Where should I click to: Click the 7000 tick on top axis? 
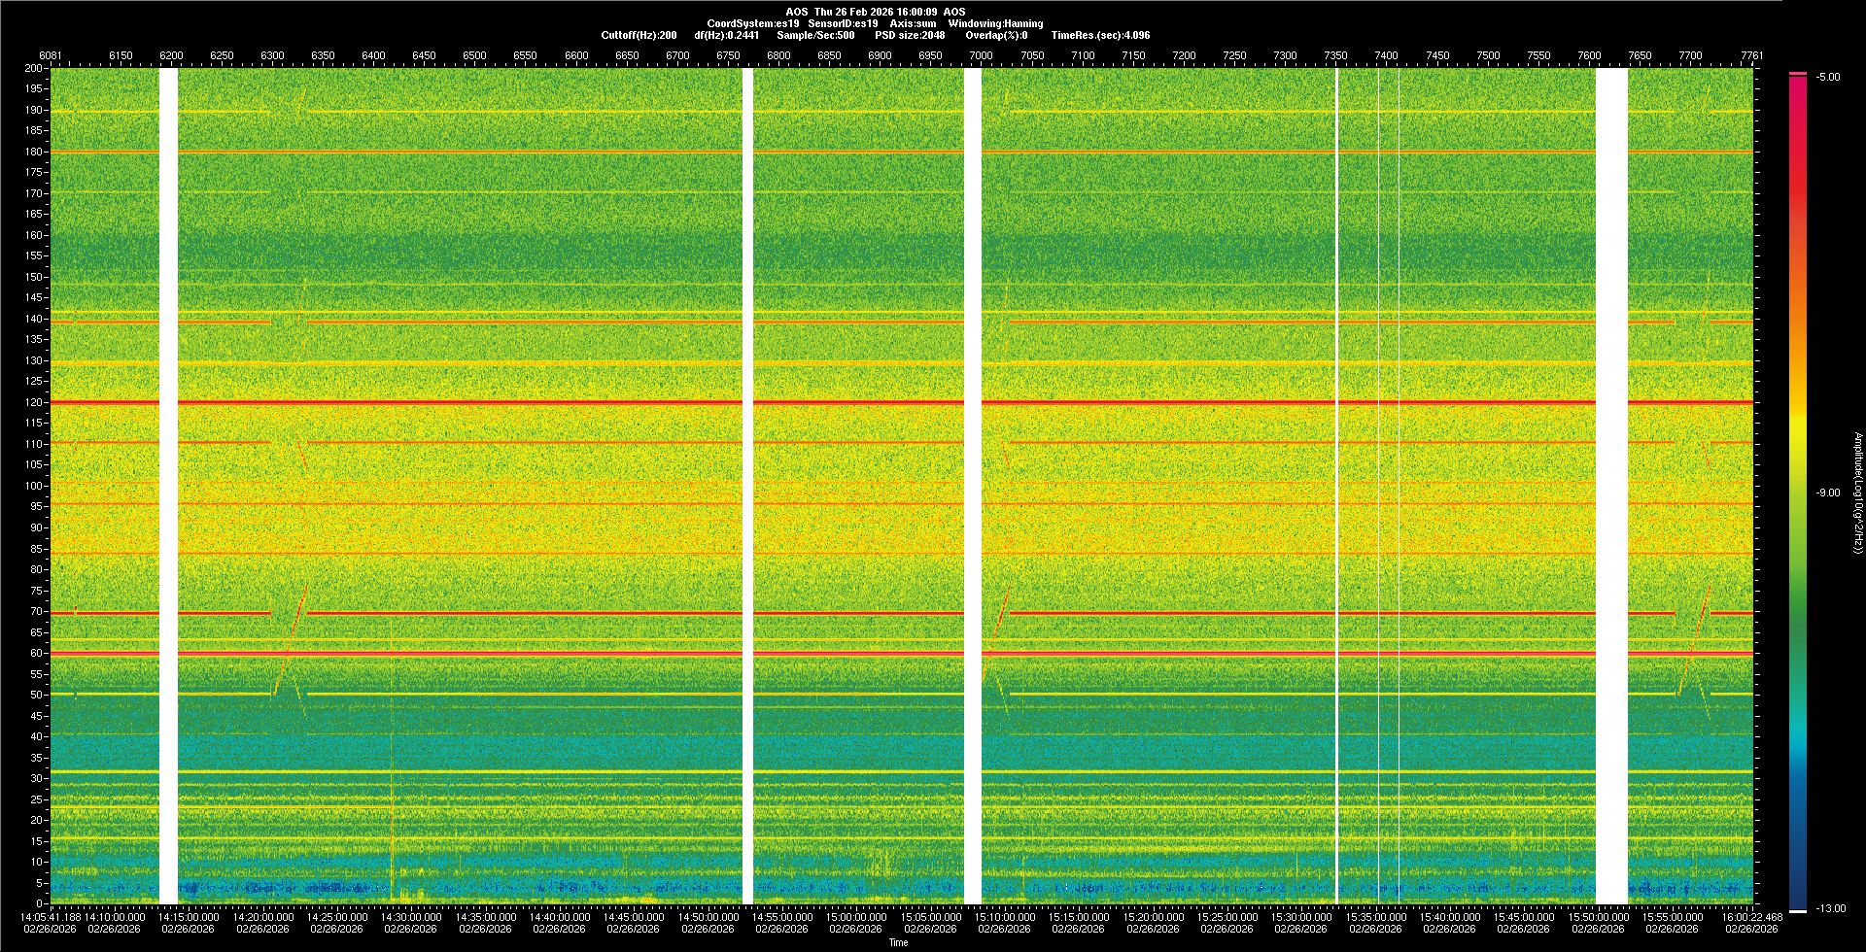pos(981,55)
